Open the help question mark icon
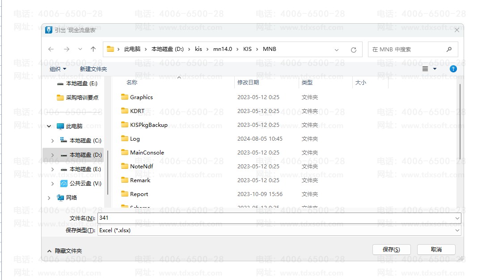Image resolution: width=486 pixels, height=280 pixels. pyautogui.click(x=453, y=69)
